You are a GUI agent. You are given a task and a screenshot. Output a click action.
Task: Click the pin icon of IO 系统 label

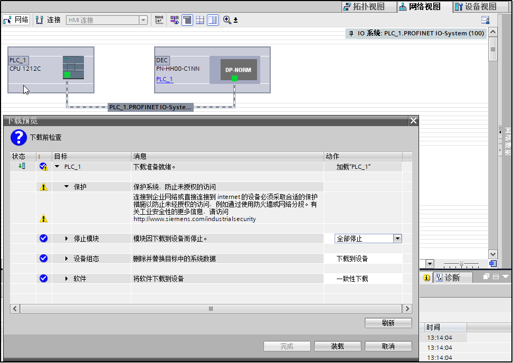[x=351, y=33]
